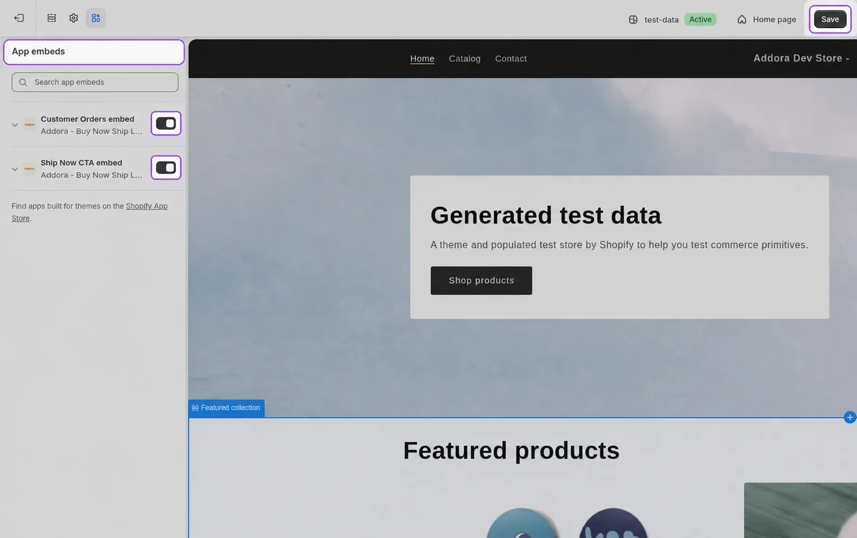
Task: Click the Search app embeds field
Action: (95, 82)
